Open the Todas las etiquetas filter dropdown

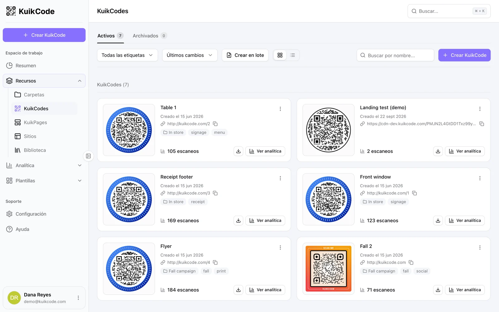click(127, 55)
